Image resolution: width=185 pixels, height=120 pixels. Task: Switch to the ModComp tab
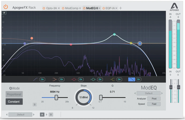[x=72, y=8]
